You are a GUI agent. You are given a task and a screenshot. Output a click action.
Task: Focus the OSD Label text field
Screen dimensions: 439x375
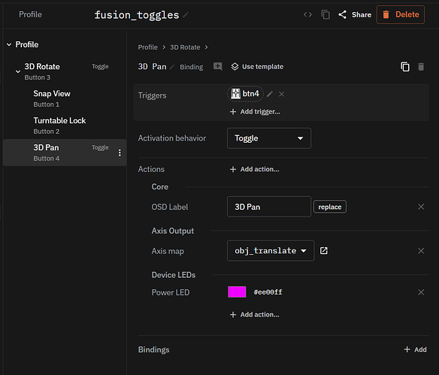269,207
